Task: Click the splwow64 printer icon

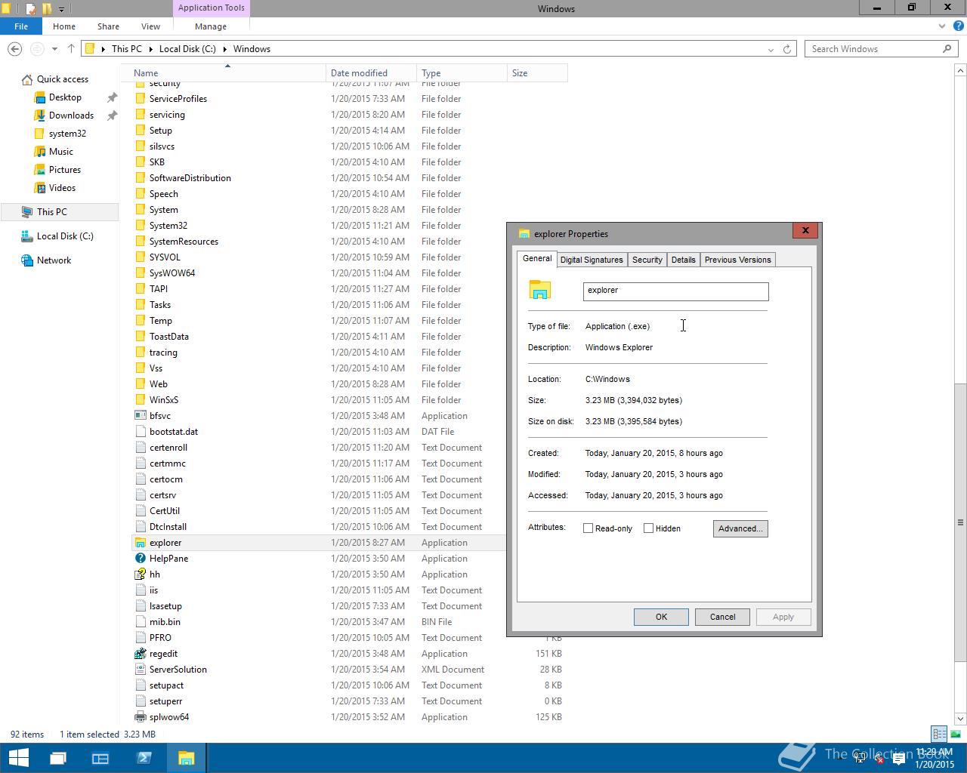Action: (141, 717)
